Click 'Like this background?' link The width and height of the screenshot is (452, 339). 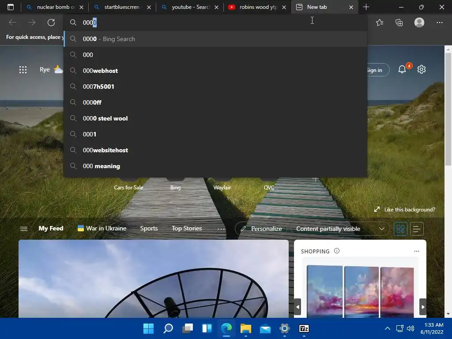point(404,210)
